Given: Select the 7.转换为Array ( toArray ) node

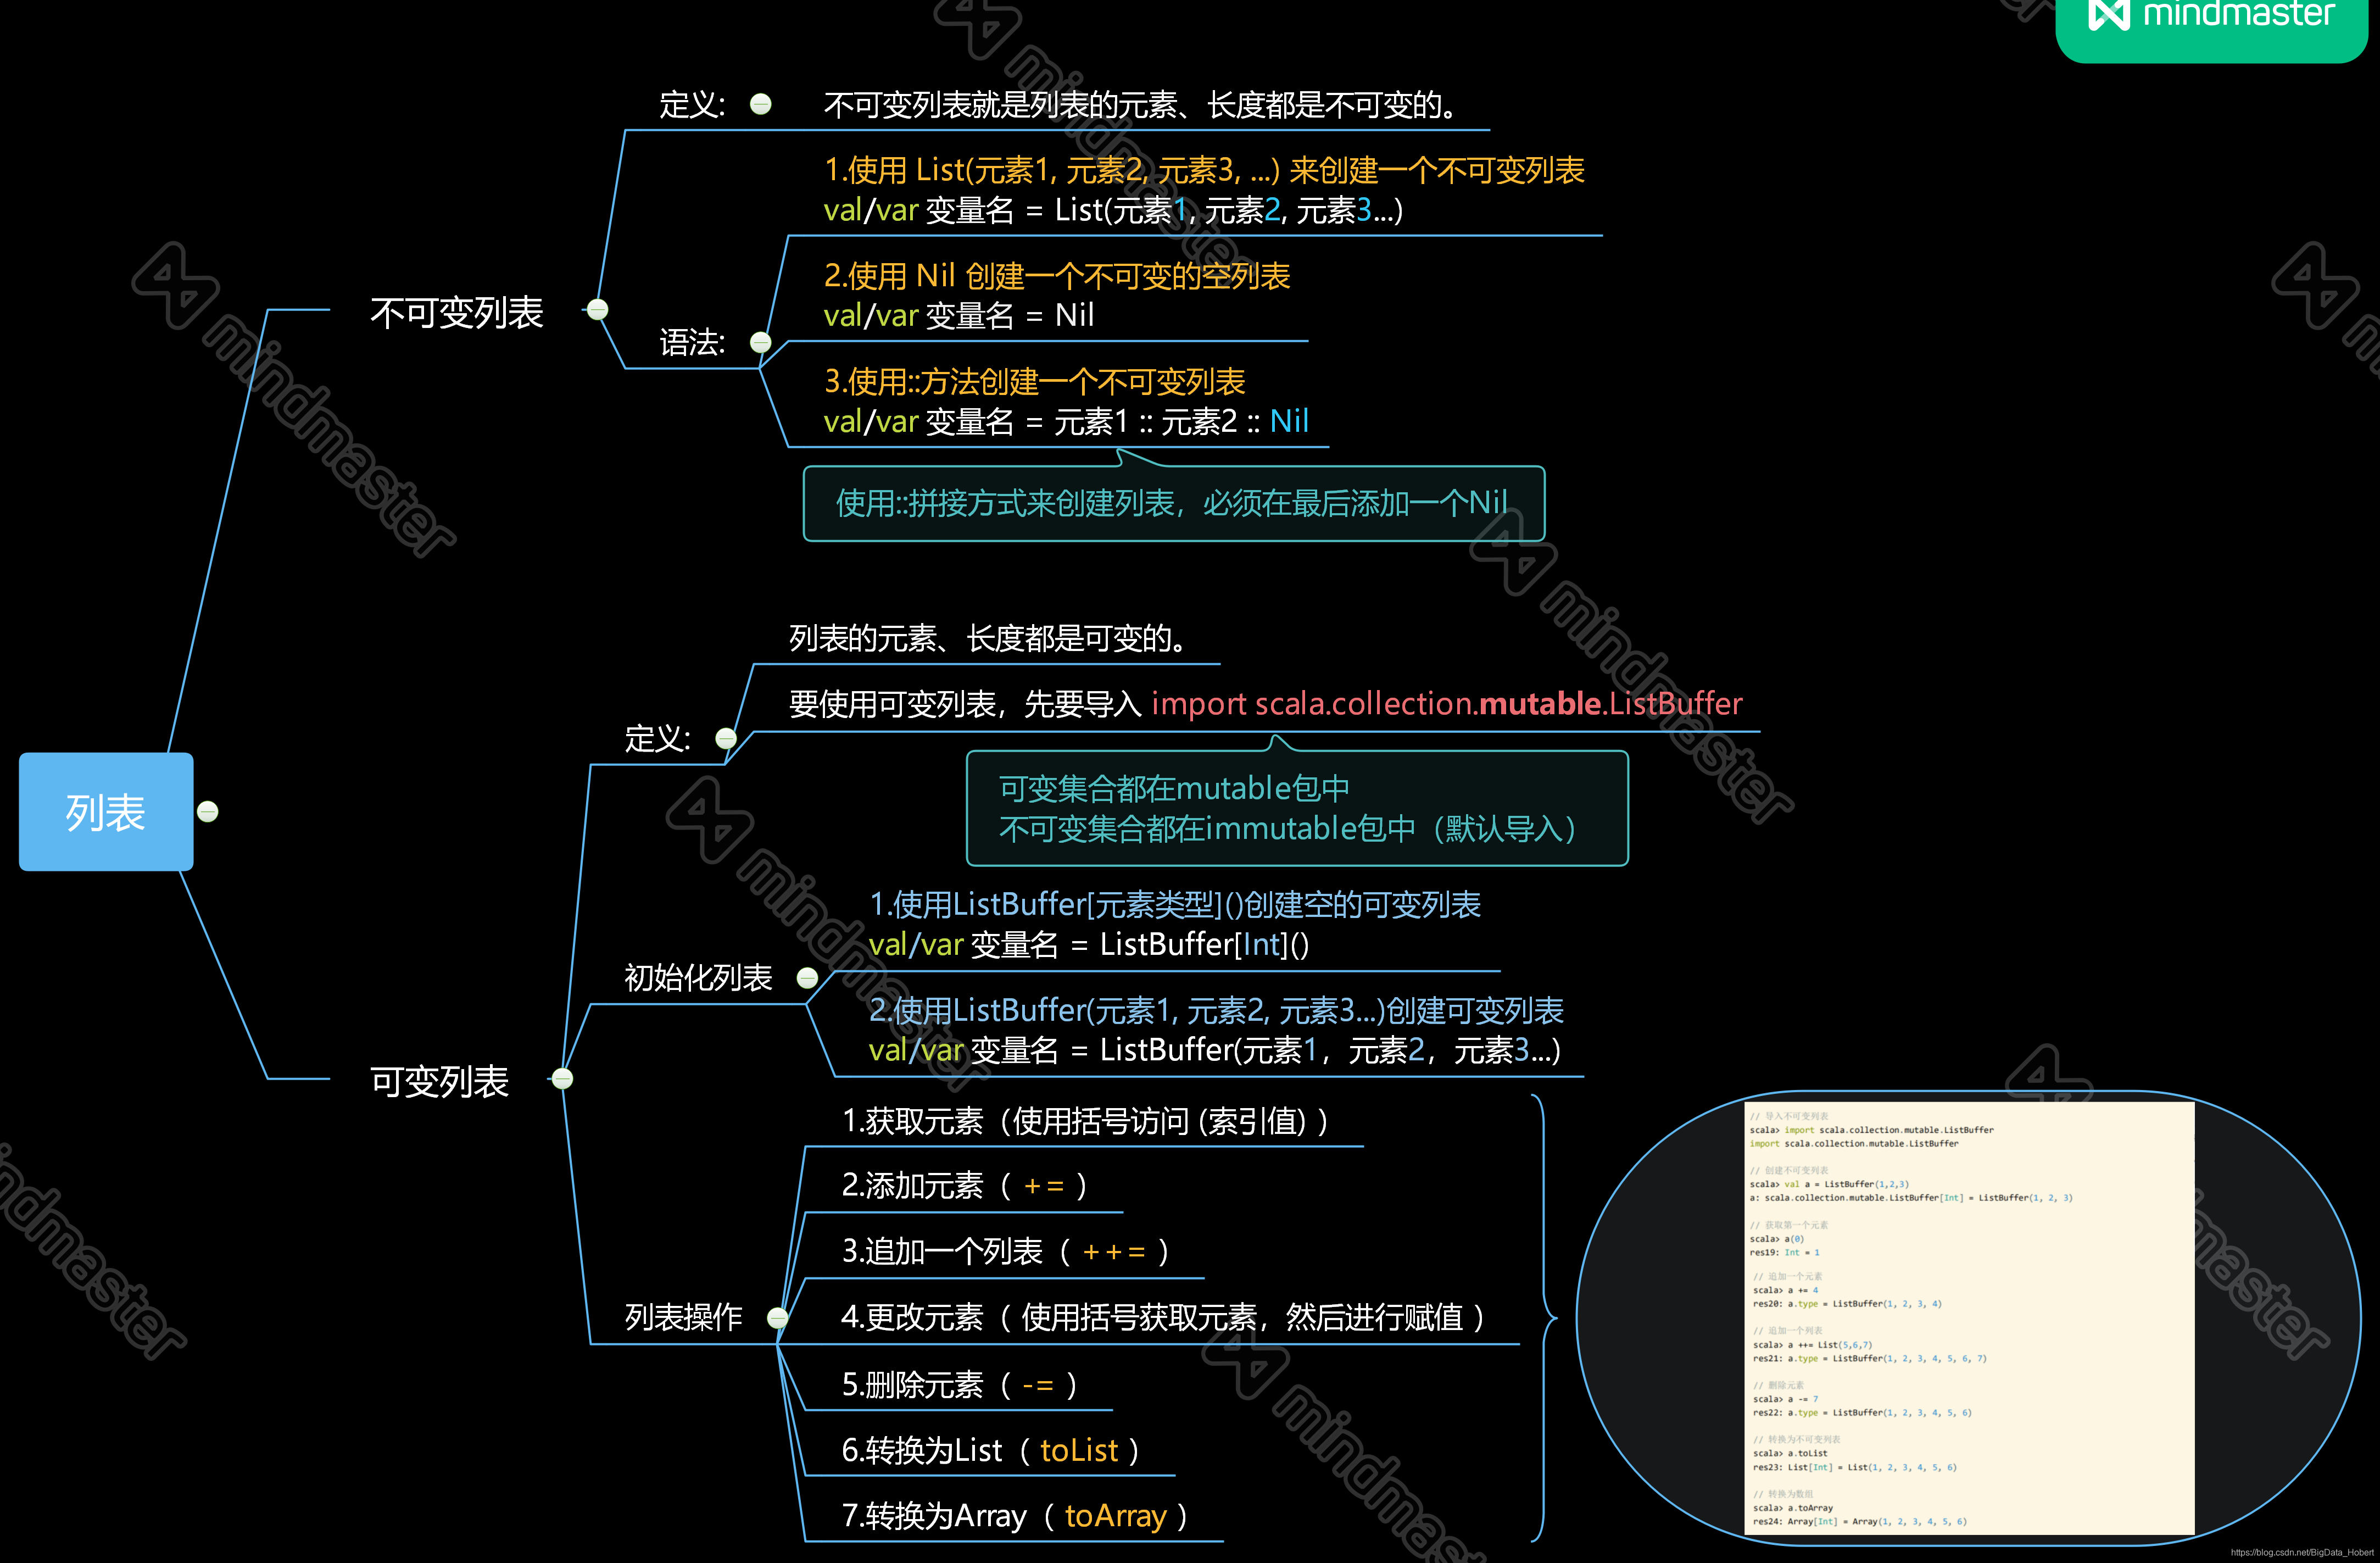Looking at the screenshot, I should tap(1014, 1516).
